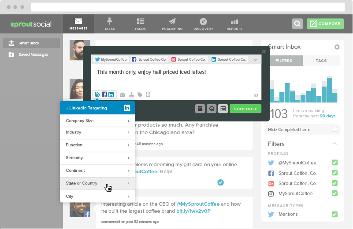353x229 pixels.
Task: Click the Twitter icon beside @MySproutCoffee
Action: pos(271,163)
